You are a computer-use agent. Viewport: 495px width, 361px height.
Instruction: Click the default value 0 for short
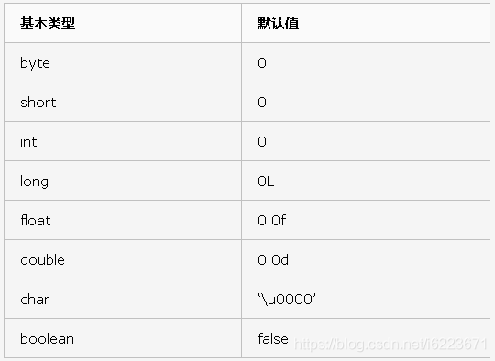[262, 103]
